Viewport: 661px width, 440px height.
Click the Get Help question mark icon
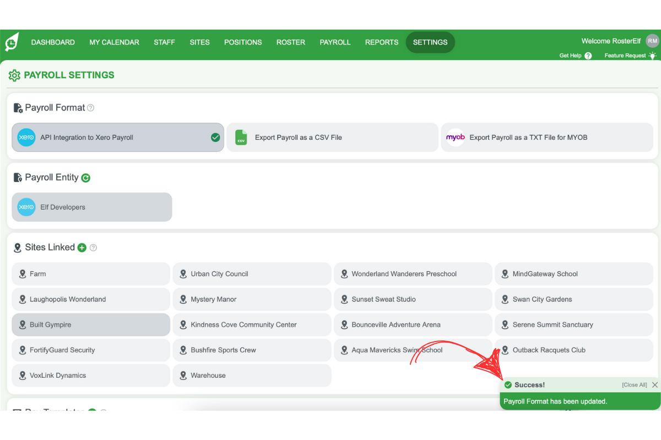point(588,56)
